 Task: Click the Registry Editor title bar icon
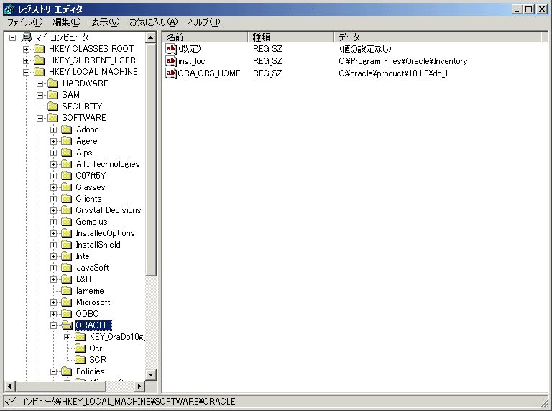pos(9,9)
